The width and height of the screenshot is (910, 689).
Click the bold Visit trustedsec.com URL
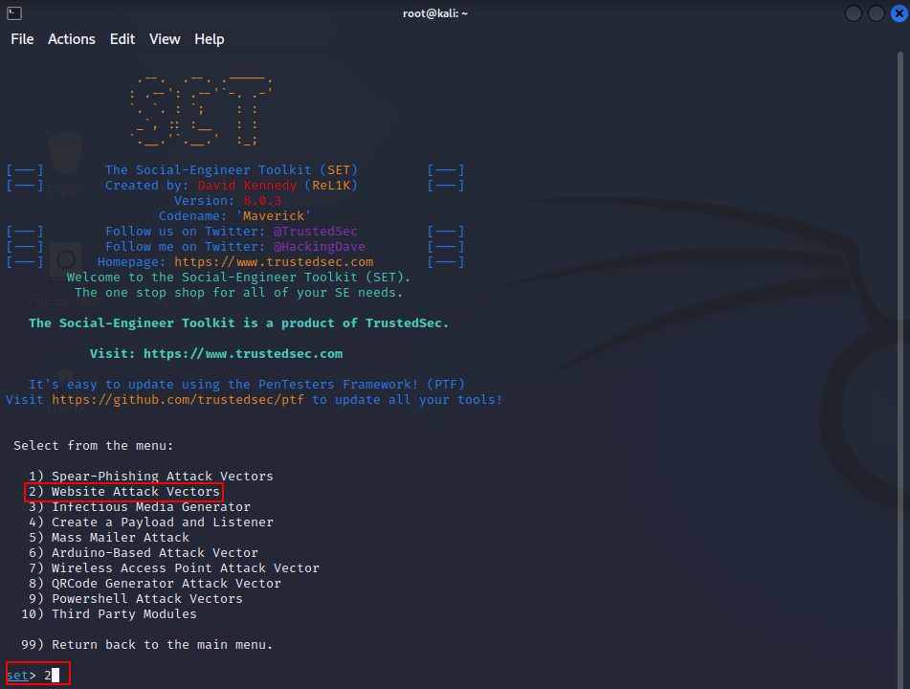243,354
